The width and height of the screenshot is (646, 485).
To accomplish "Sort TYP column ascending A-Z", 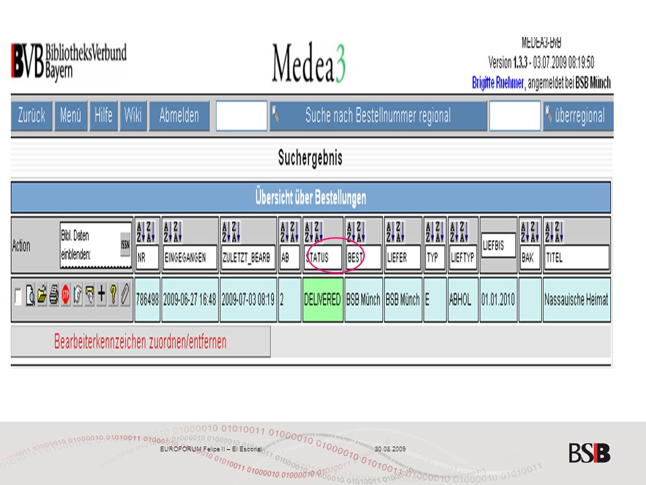I will [x=429, y=232].
